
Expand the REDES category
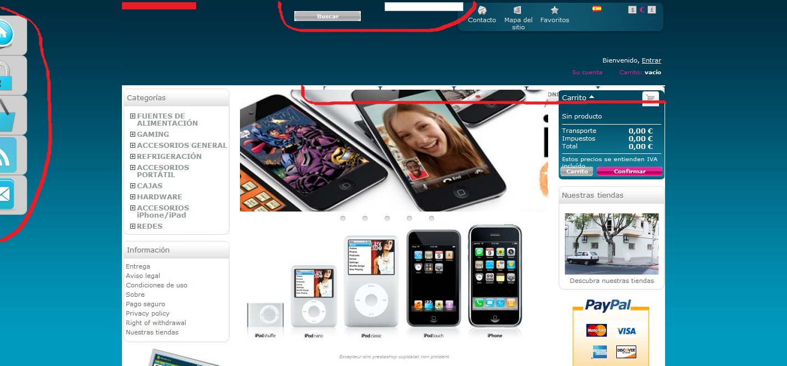click(x=132, y=226)
